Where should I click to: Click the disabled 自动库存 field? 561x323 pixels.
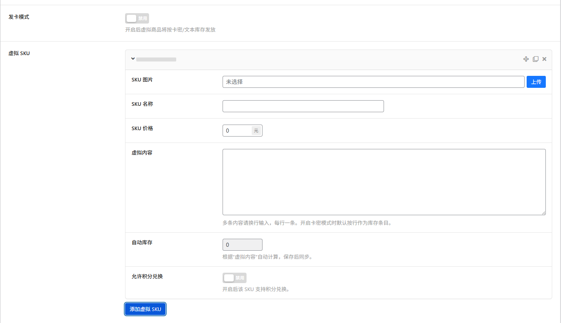click(x=242, y=245)
